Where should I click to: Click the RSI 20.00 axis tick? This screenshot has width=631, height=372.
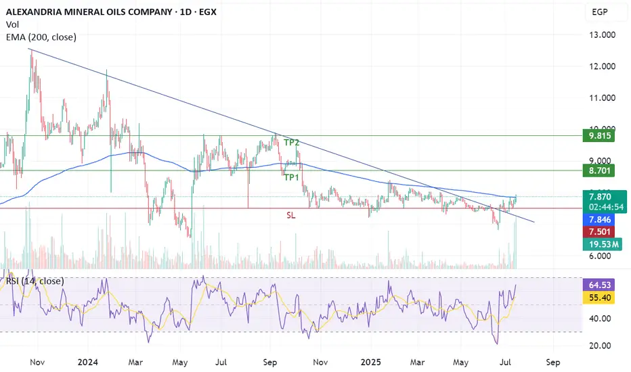pyautogui.click(x=600, y=346)
